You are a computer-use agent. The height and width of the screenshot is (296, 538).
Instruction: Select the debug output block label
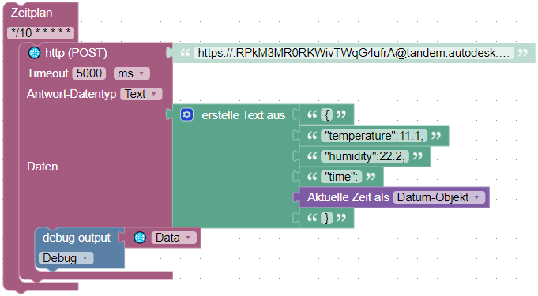click(77, 238)
